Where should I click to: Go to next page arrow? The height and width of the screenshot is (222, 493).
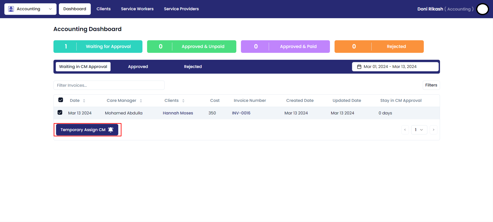pyautogui.click(x=433, y=130)
